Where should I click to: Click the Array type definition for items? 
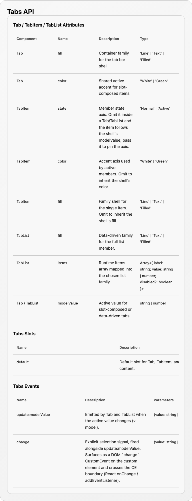coord(157,276)
